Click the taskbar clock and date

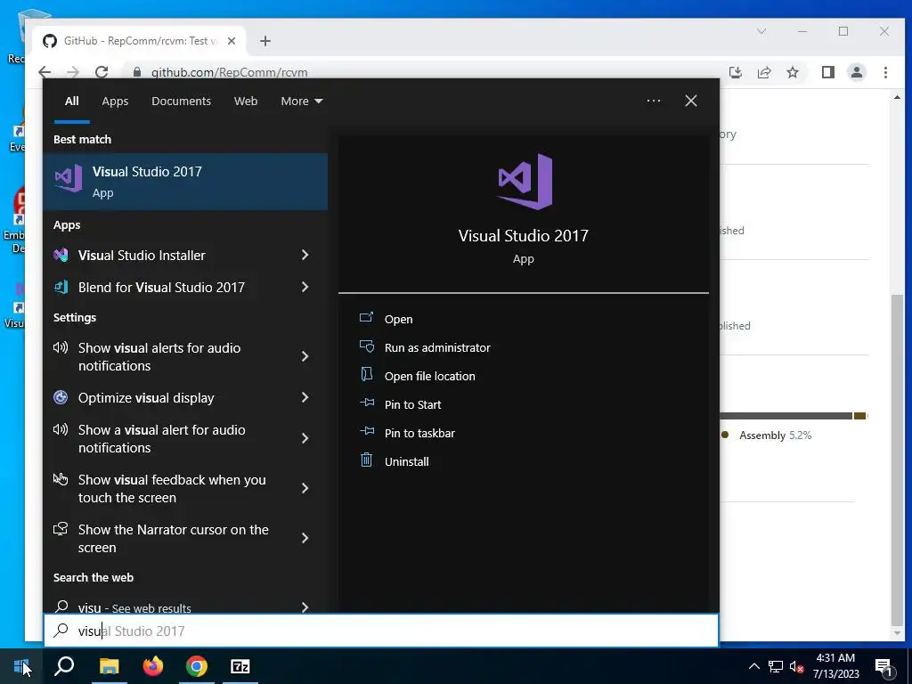pos(835,666)
